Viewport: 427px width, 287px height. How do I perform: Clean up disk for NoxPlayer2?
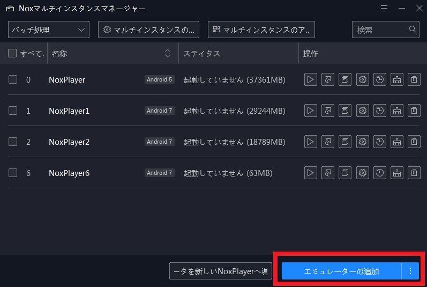pos(397,142)
